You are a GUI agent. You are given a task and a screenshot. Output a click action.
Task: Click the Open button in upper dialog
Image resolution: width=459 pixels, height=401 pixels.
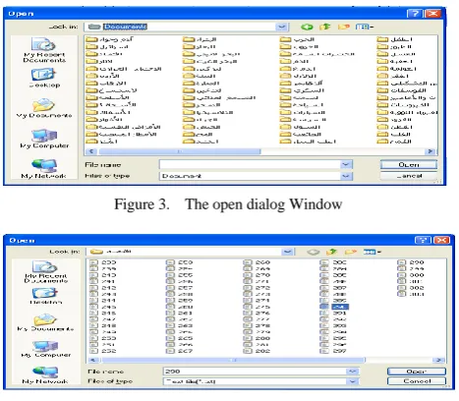click(409, 165)
